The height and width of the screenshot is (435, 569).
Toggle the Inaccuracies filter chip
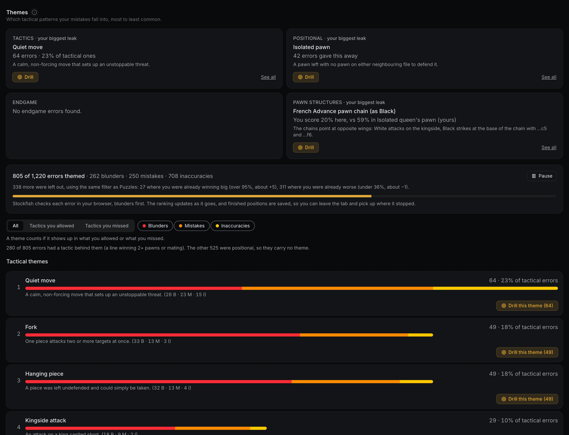(233, 226)
